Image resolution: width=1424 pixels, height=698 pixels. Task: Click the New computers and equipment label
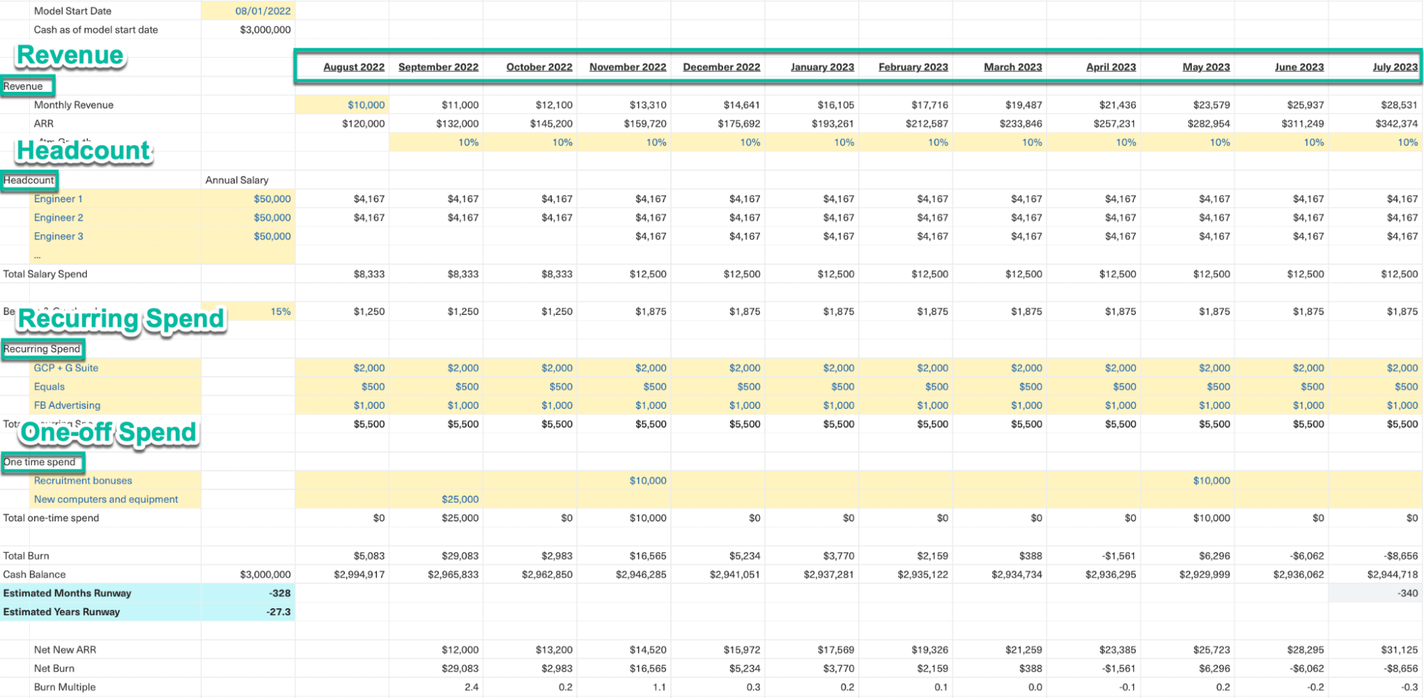[106, 499]
